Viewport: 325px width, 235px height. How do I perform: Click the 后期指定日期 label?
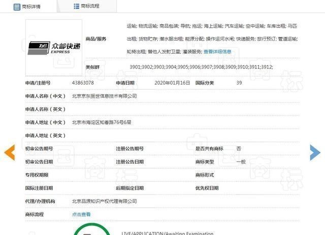coord(130,188)
